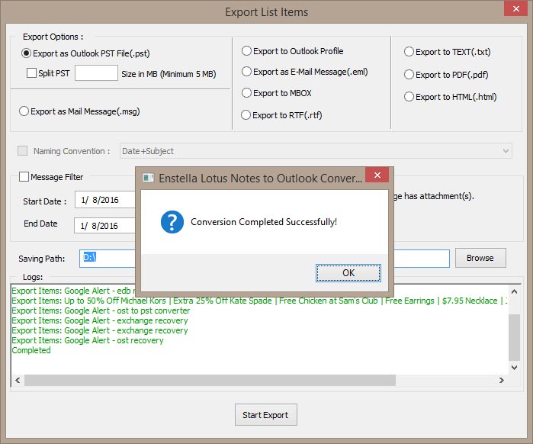Select Export as Outlook PST File option
The height and width of the screenshot is (444, 533).
[27, 53]
